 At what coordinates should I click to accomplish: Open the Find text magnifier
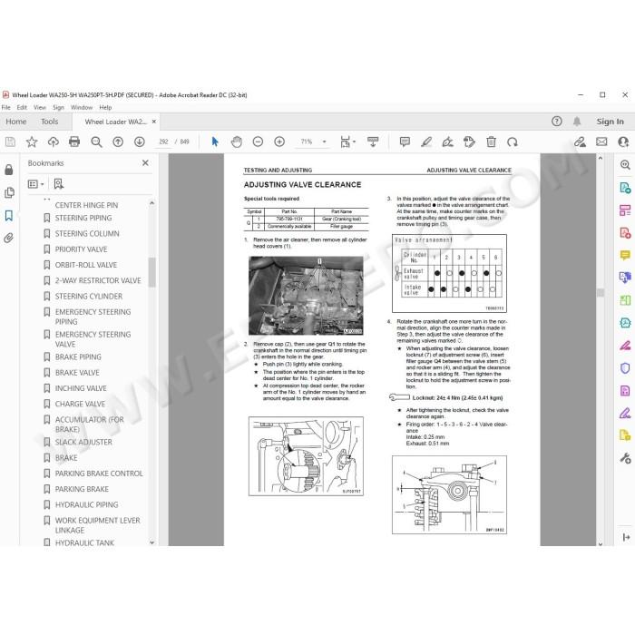(x=96, y=142)
